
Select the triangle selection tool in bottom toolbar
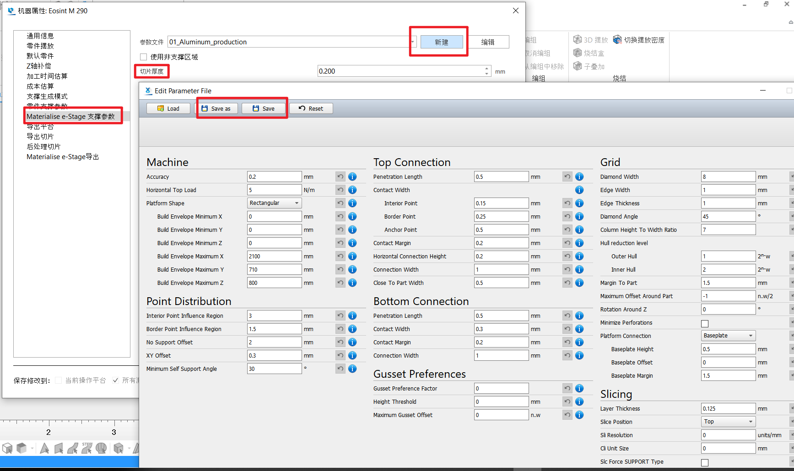tap(44, 448)
